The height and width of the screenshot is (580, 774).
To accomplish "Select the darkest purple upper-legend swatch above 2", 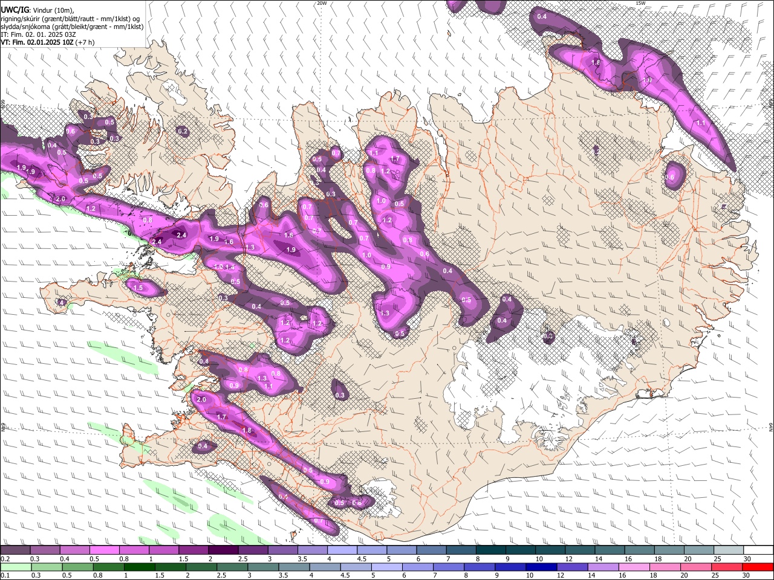I will [x=223, y=550].
